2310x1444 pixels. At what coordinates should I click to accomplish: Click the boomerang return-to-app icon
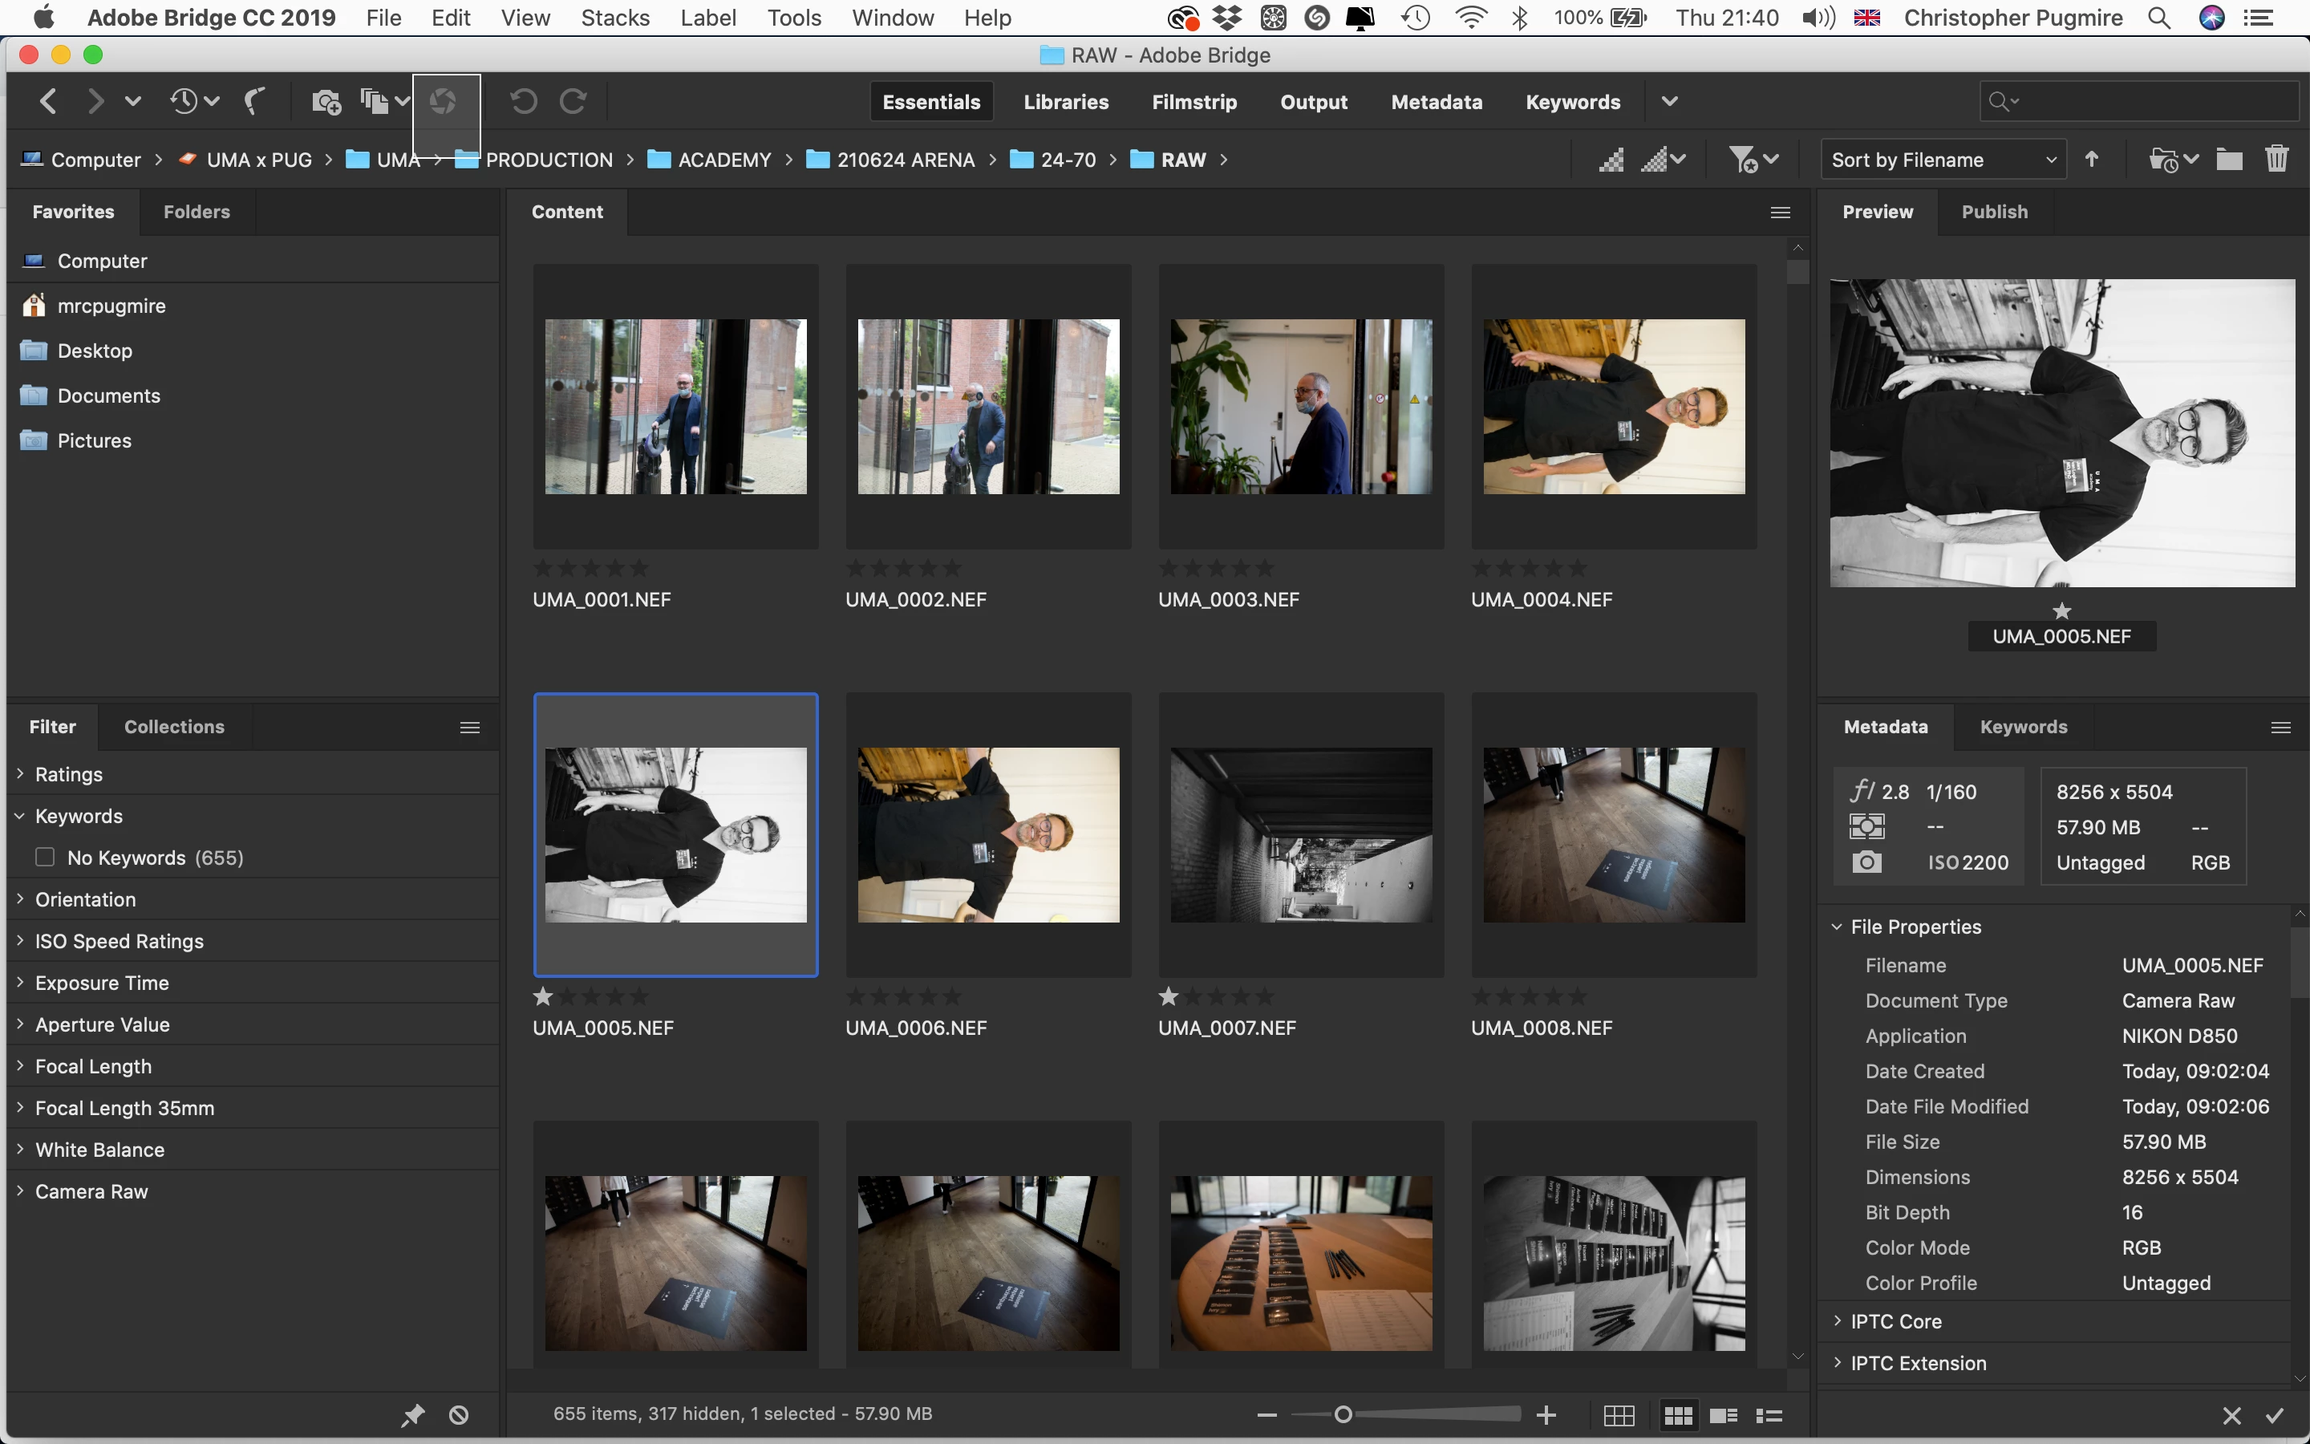point(254,101)
